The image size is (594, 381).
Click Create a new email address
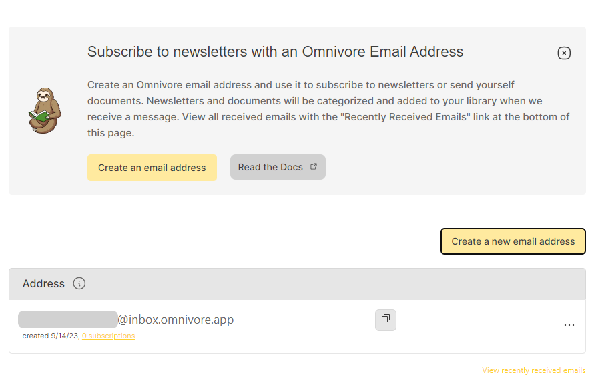click(x=513, y=241)
